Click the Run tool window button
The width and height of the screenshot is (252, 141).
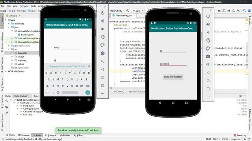[x=79, y=135]
